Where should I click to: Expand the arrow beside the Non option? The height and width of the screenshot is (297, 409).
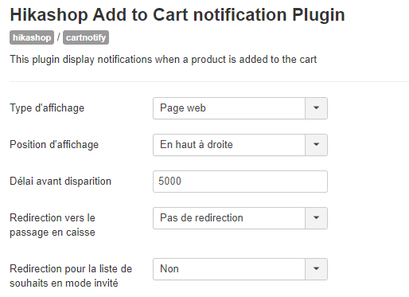click(316, 269)
